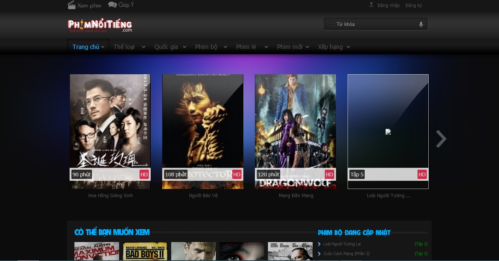Open Maximum Conviction thumbnail
This screenshot has width=499, height=261.
(x=97, y=251)
